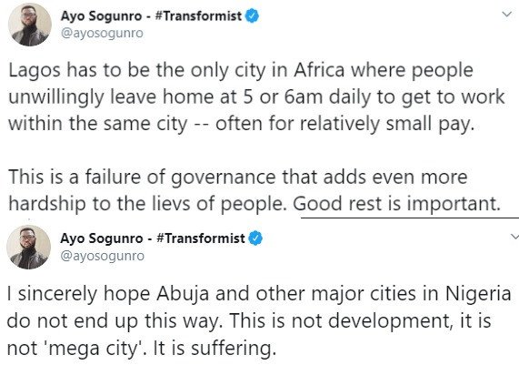Screen dimensions: 519x365
Task: Visit the @ayosogunro handle on the first tweet
Action: 102,33
